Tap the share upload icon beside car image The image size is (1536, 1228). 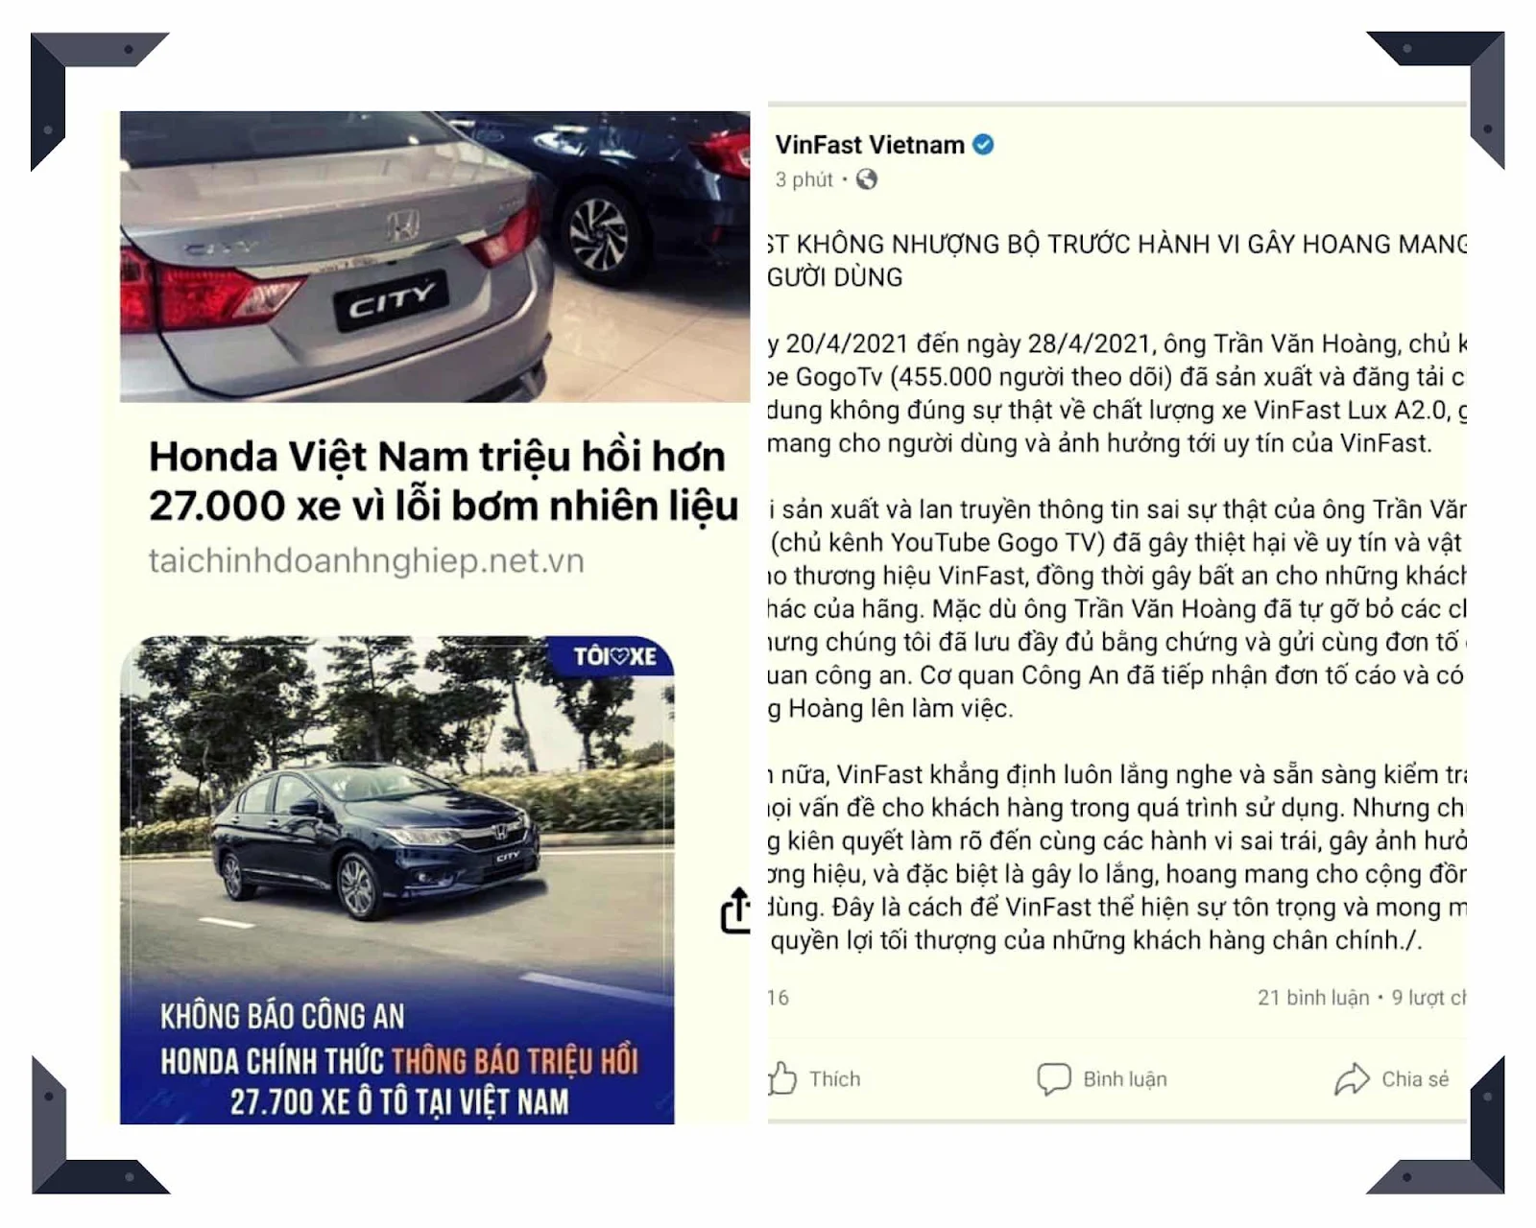coord(735,910)
